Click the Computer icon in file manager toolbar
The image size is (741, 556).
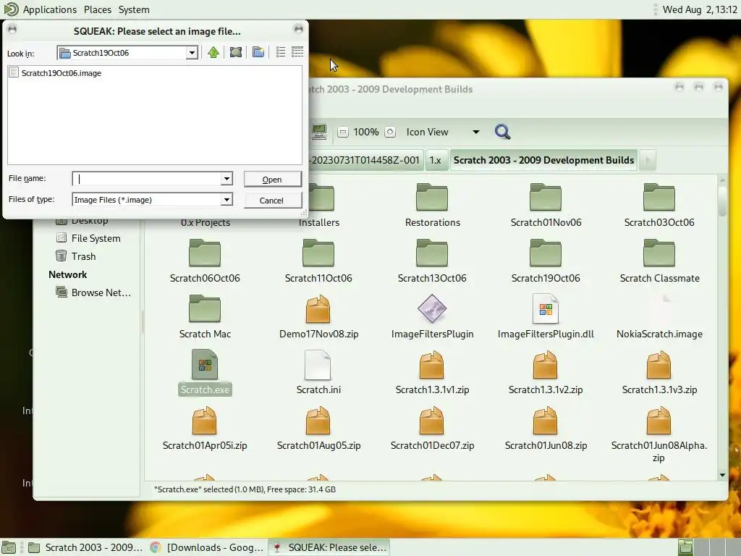tap(319, 132)
